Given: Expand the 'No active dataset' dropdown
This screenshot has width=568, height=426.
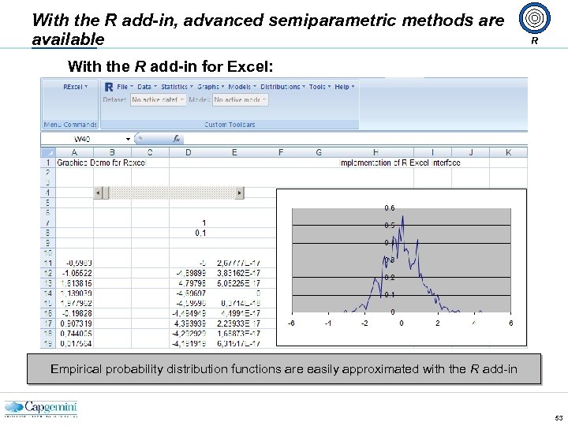Looking at the screenshot, I should (159, 99).
